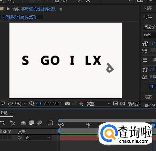Toggle the mask and shape path visibility

(39, 104)
